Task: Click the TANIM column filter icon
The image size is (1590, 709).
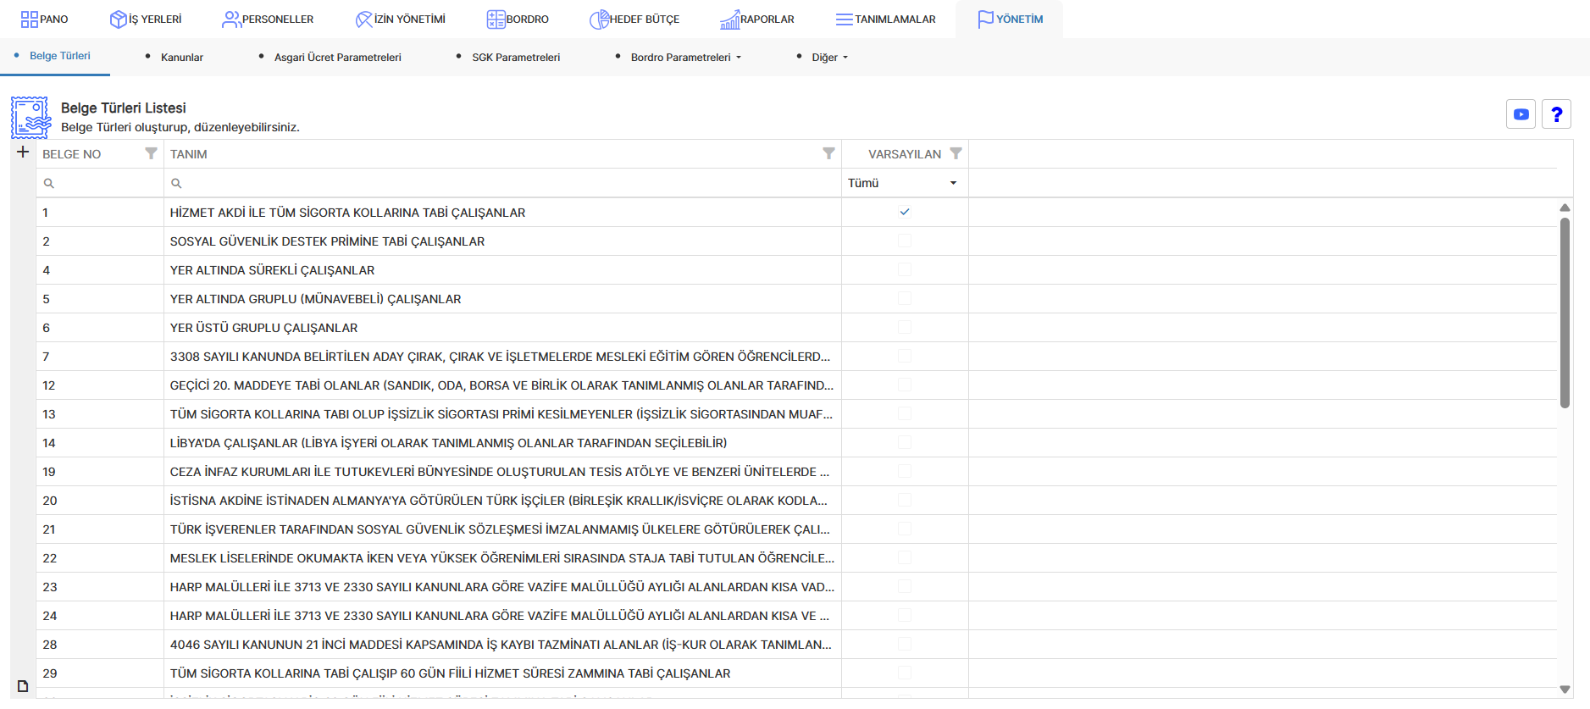Action: (x=828, y=153)
